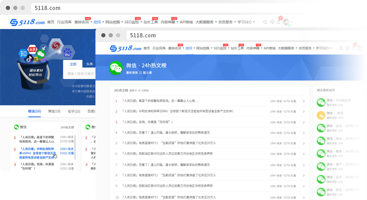Click the search icon in front window navbar
Screen dimensions: 367x200
[341, 48]
